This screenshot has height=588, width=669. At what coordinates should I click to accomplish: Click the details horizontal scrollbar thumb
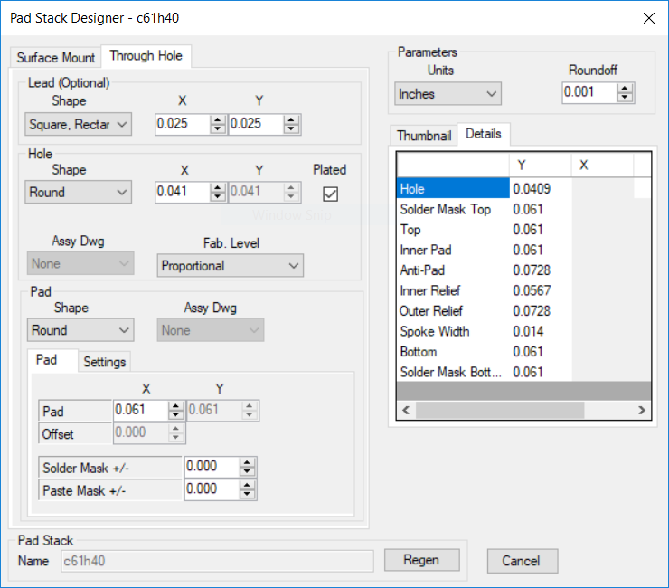point(500,410)
